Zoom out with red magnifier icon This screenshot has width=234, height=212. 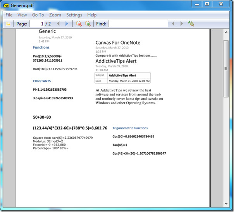[x=79, y=24]
